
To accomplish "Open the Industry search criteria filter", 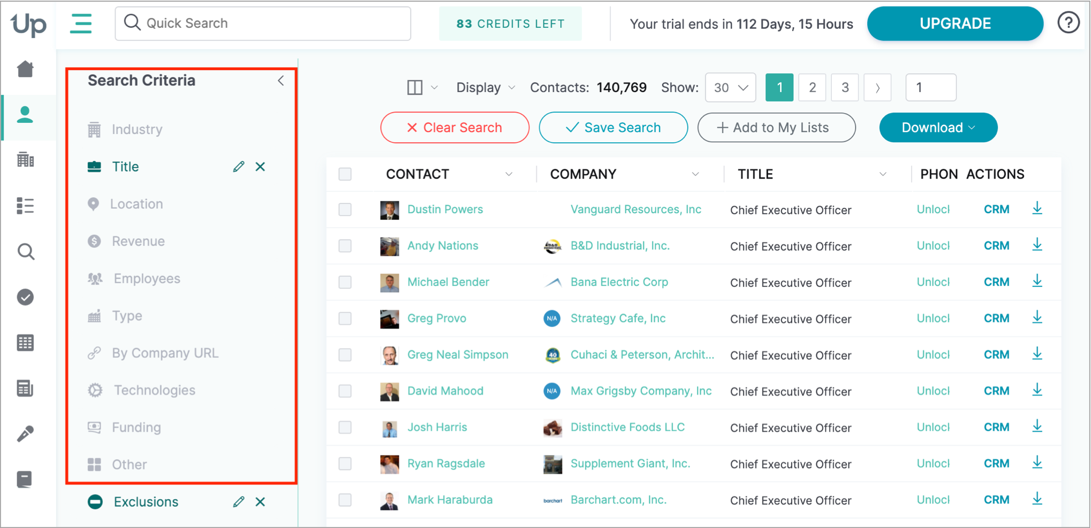I will (x=137, y=129).
